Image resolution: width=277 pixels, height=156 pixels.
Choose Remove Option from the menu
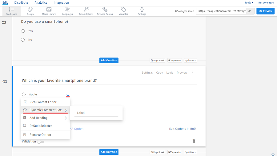tap(40, 135)
